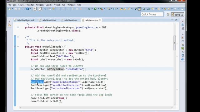
Task: Click the addStyleName method call
Action: 55,69
